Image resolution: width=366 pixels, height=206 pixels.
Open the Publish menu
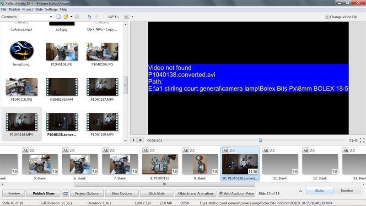pos(14,9)
